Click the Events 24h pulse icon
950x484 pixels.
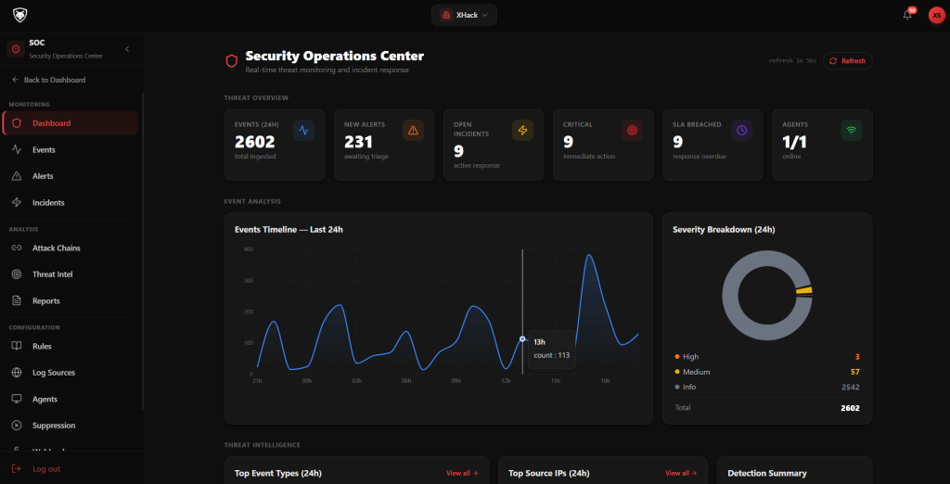click(303, 131)
